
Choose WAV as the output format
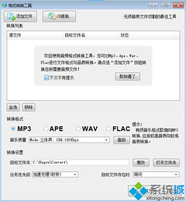point(78,128)
